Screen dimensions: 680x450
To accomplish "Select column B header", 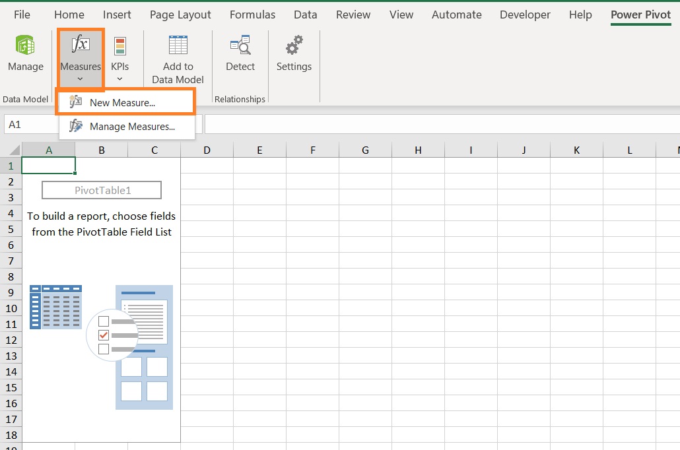I will pyautogui.click(x=102, y=150).
